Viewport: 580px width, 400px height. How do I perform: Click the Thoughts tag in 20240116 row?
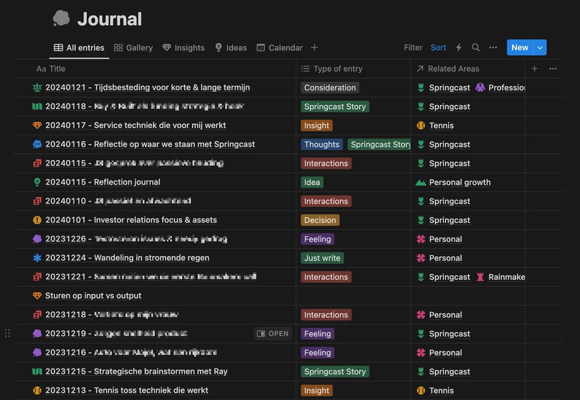(322, 144)
